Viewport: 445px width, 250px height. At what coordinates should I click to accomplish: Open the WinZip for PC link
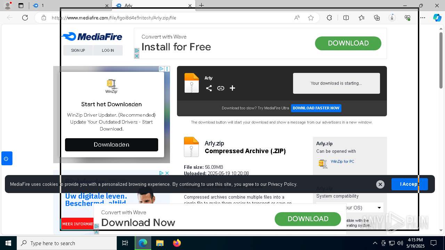[342, 161]
